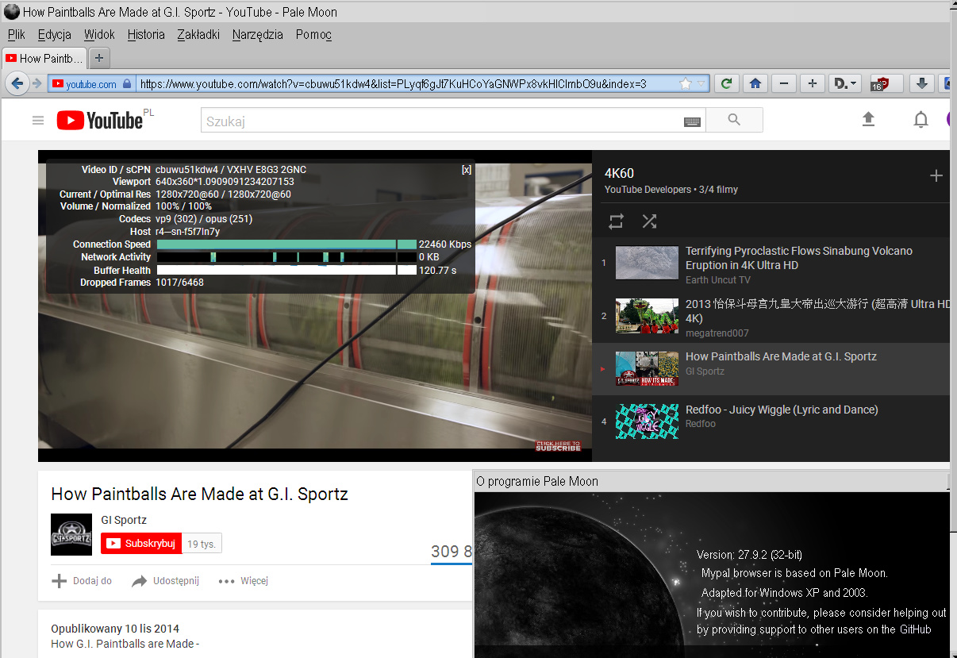957x658 pixels.
Task: Click the browser address bar URL
Action: pos(394,84)
